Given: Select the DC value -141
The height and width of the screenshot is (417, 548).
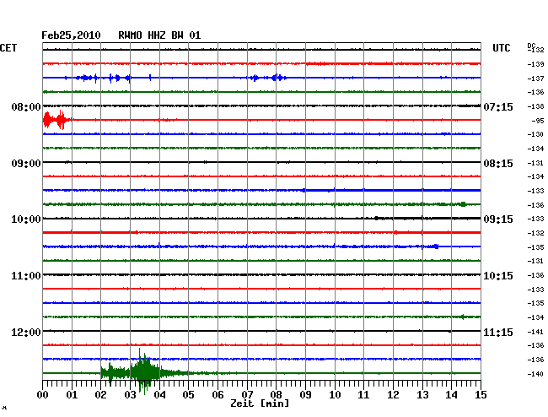Looking at the screenshot, I should click(x=535, y=332).
